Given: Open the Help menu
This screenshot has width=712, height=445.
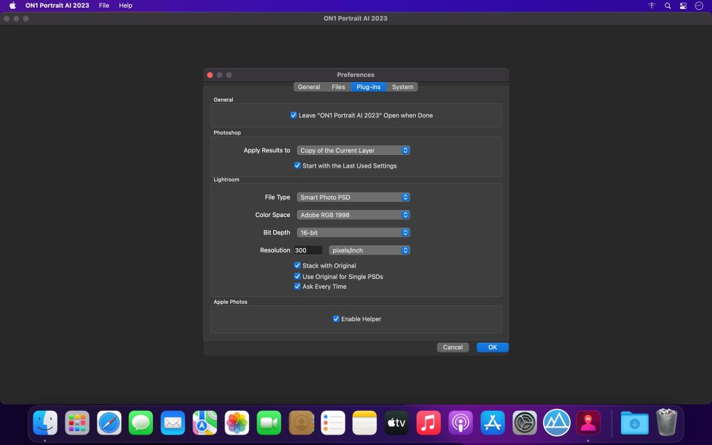Looking at the screenshot, I should click(x=126, y=6).
